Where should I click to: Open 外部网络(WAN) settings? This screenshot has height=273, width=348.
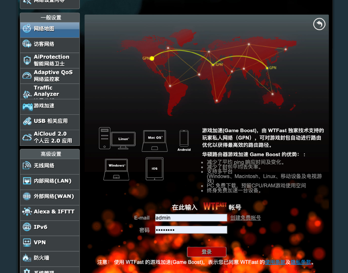tap(50, 197)
